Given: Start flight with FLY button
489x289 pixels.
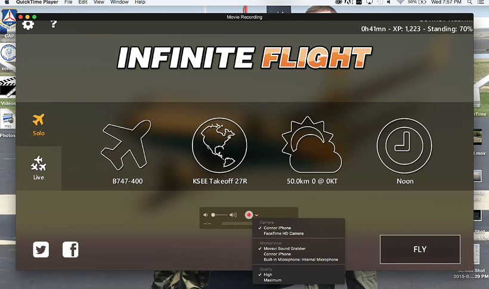Looking at the screenshot, I should 420,250.
